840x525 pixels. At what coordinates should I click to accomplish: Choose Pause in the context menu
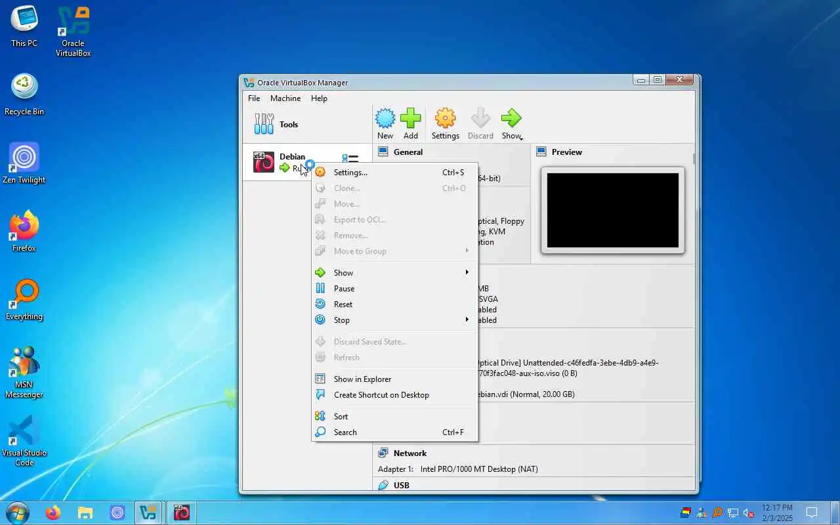click(394, 289)
